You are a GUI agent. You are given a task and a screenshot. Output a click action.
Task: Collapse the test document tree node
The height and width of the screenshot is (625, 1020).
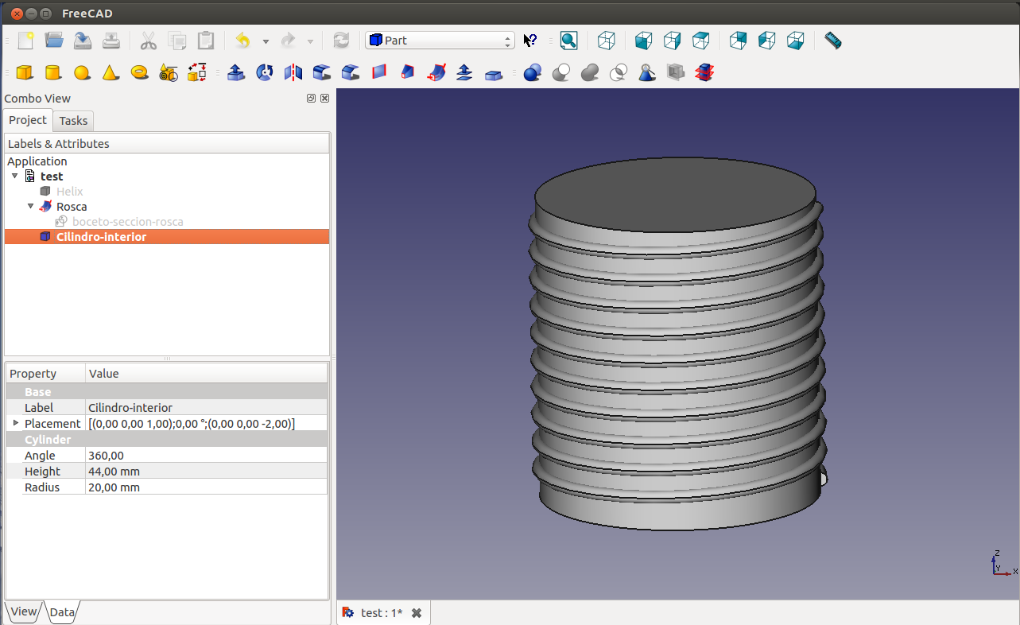click(14, 176)
